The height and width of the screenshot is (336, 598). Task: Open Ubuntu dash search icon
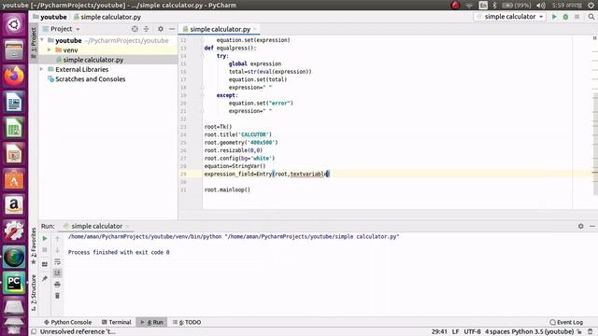(x=14, y=24)
